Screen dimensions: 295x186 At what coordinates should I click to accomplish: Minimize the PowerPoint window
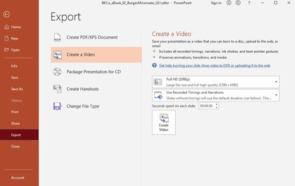[x=262, y=3]
